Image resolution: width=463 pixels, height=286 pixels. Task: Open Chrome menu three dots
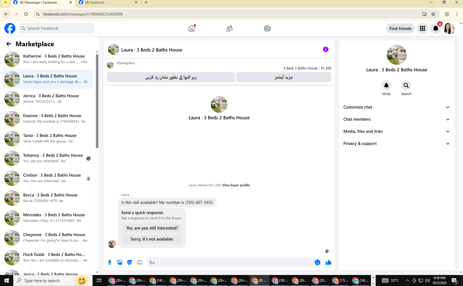pyautogui.click(x=457, y=14)
